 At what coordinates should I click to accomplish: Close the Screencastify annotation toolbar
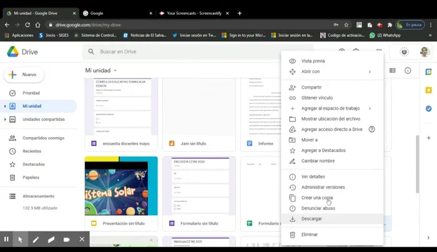pyautogui.click(x=82, y=240)
